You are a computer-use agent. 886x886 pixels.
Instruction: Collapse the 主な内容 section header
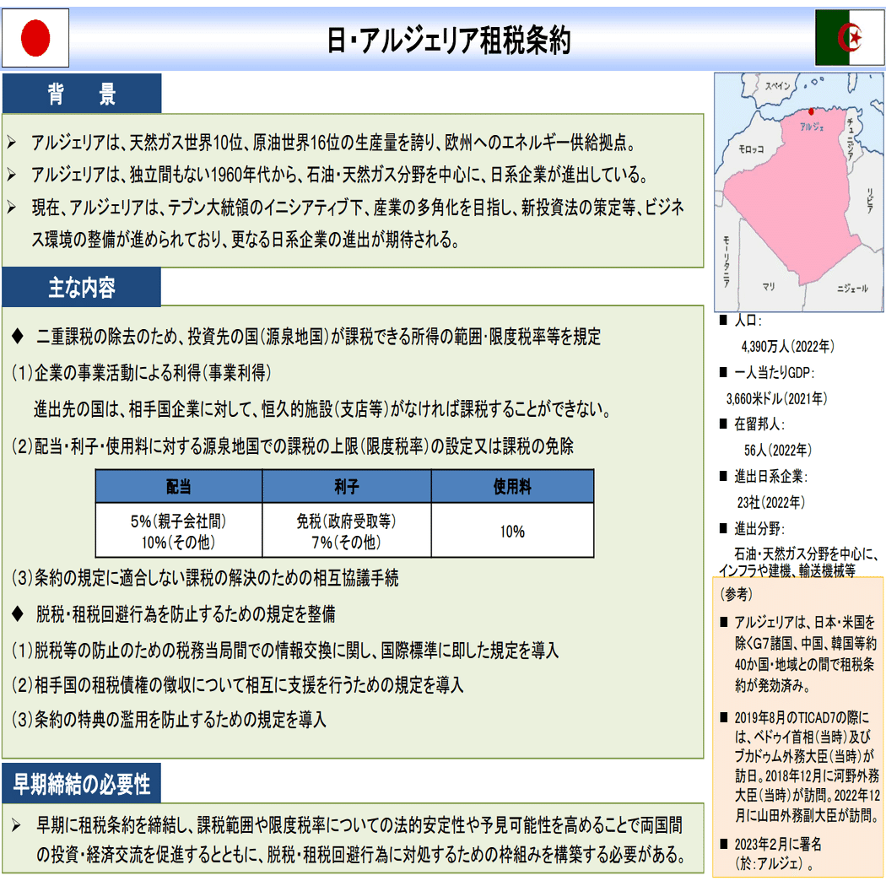coord(80,288)
